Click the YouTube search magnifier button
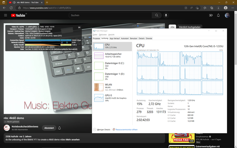237x148 pixels. [x=157, y=15]
